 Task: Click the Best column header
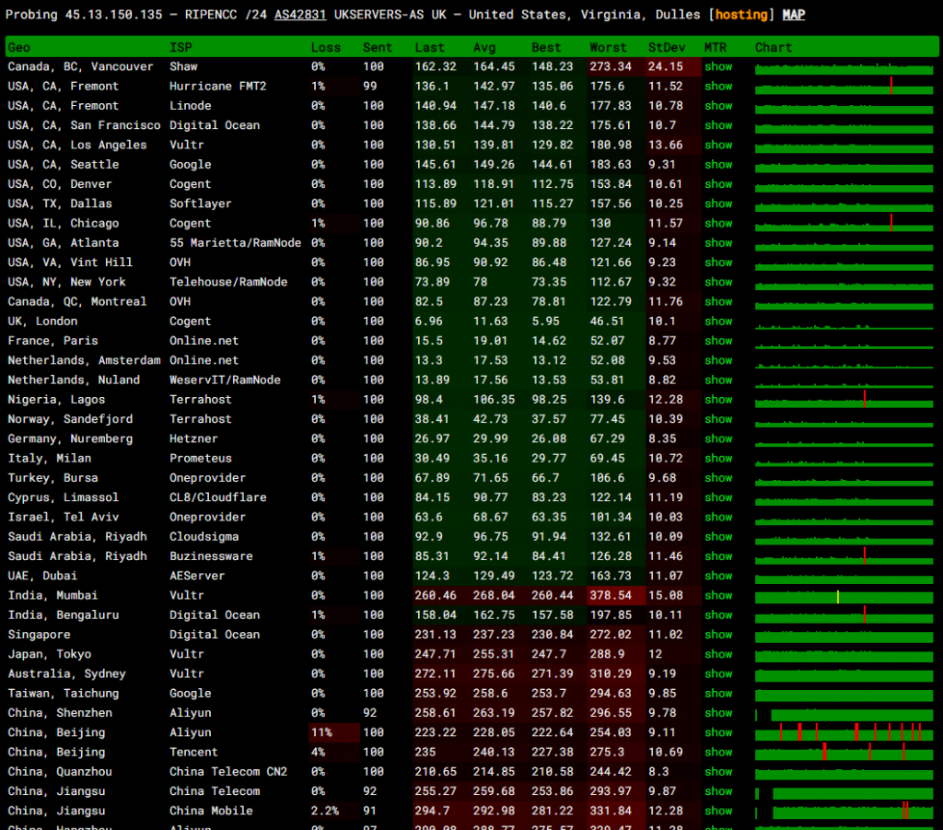click(546, 48)
